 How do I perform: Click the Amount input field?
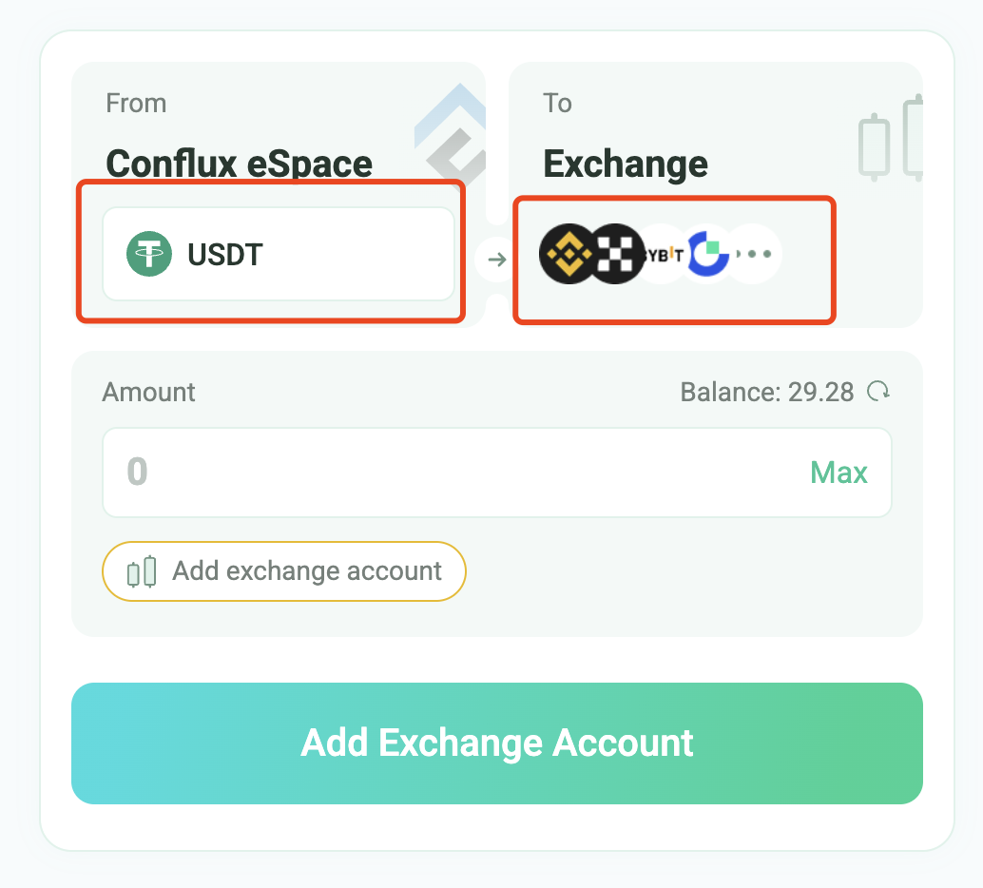click(x=496, y=473)
